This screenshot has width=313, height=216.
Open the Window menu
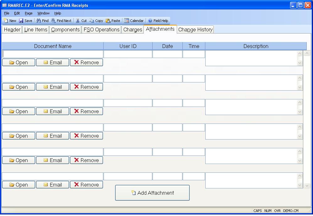coord(43,13)
